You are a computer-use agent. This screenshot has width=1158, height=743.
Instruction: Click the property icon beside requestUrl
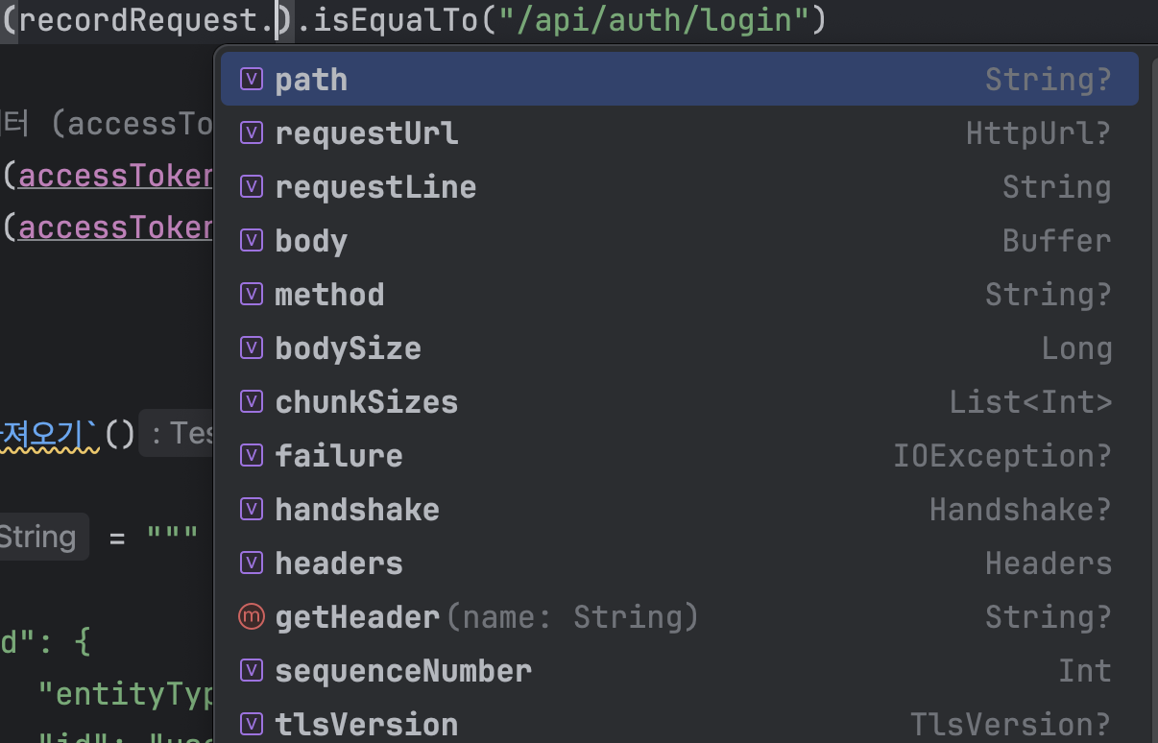point(251,132)
